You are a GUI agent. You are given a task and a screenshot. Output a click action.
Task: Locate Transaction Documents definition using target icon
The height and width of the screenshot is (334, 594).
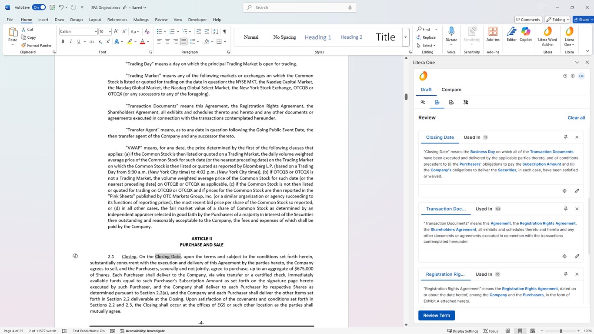(564, 256)
